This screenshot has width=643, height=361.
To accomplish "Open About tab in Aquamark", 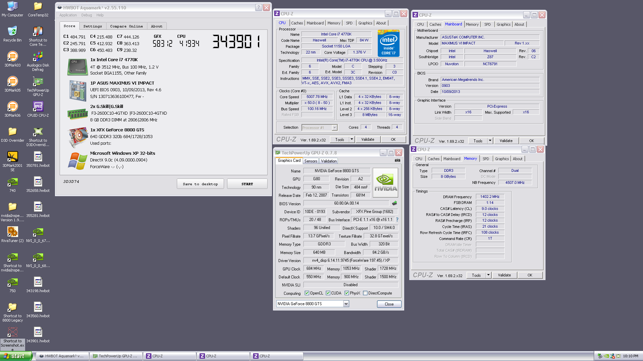I will tap(156, 26).
